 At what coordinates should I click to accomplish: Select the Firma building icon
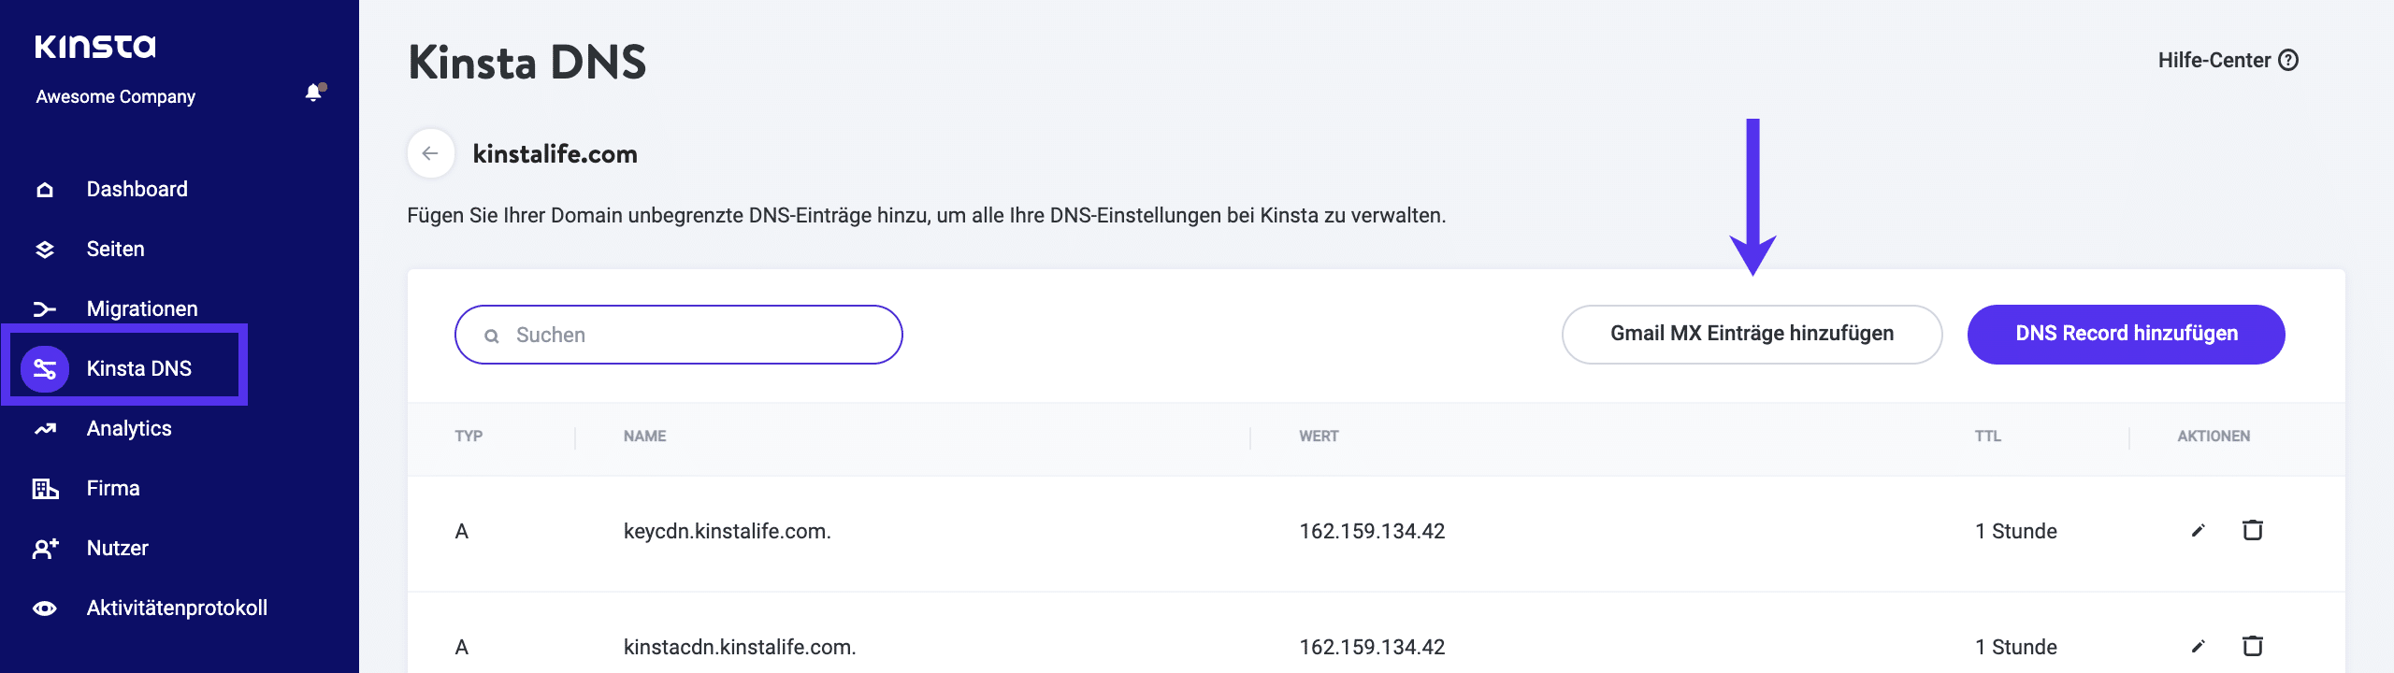tap(45, 487)
